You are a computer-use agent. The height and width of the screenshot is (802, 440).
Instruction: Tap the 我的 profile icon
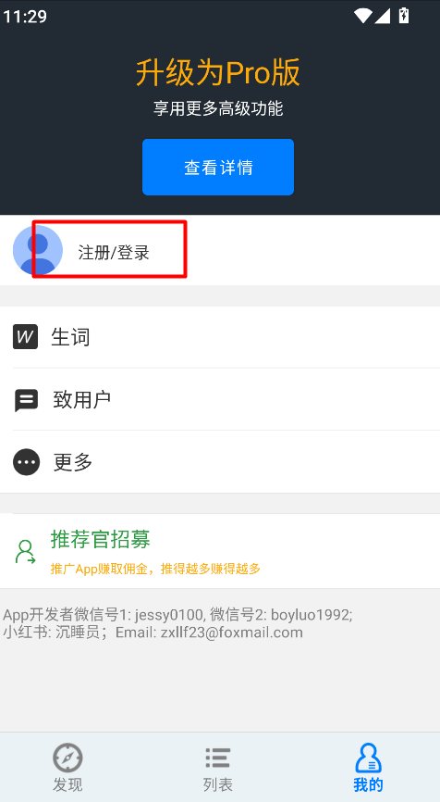[368, 758]
